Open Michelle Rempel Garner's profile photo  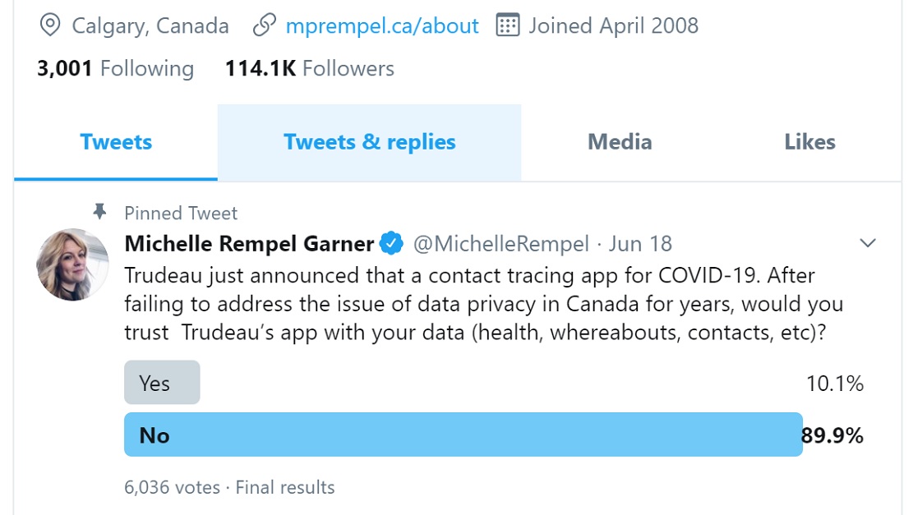point(73,264)
